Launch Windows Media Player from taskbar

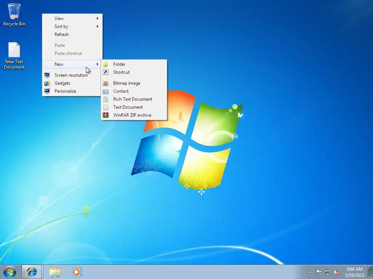77,272
